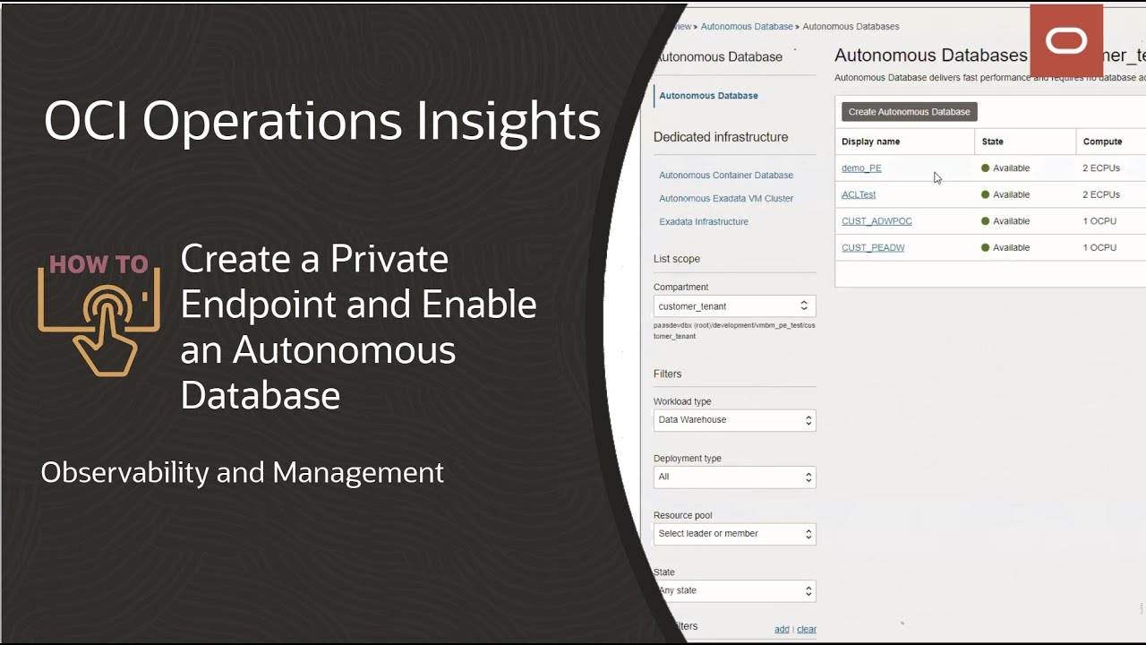Expand the State Any state dropdown
The height and width of the screenshot is (645, 1146).
point(735,591)
